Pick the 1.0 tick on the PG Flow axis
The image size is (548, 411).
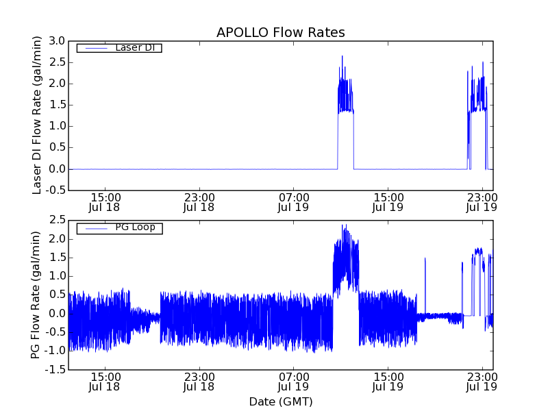[57, 276]
